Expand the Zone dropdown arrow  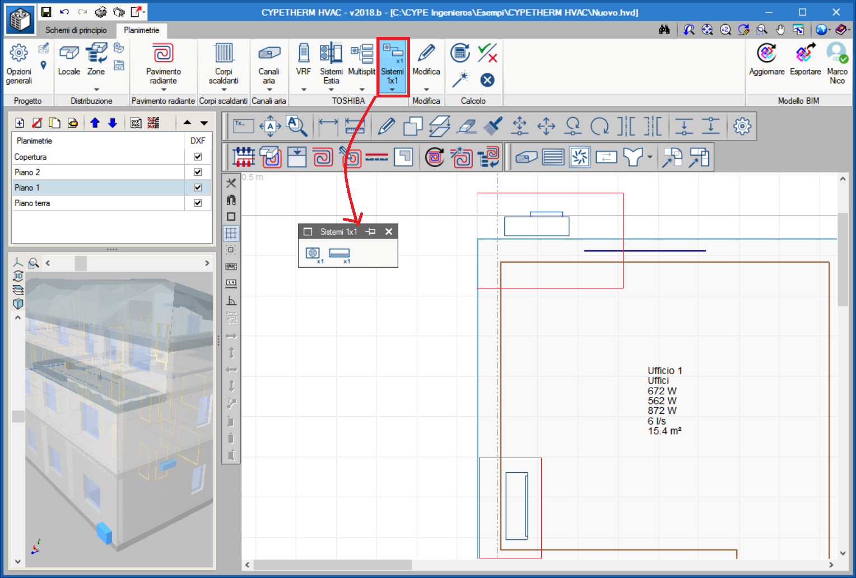(x=96, y=90)
